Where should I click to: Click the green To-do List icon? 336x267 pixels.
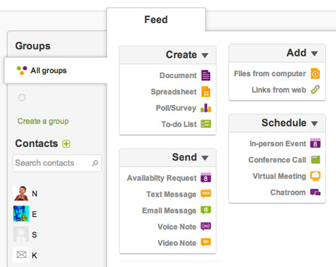(206, 124)
